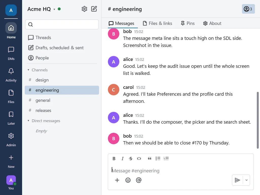Collapse the Channels section
This screenshot has height=195, width=260.
(38, 70)
